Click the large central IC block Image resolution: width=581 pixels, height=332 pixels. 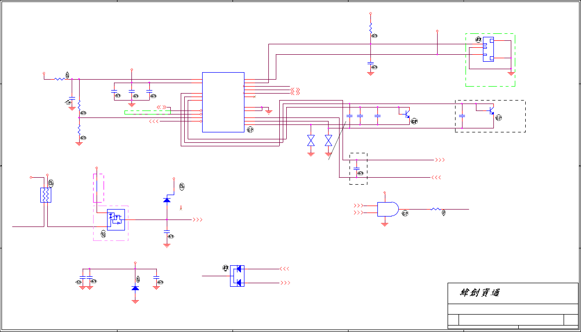[223, 102]
